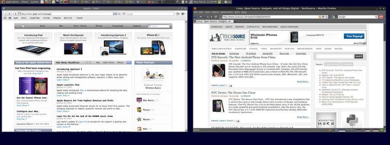Open the System menu

click(35, 2)
